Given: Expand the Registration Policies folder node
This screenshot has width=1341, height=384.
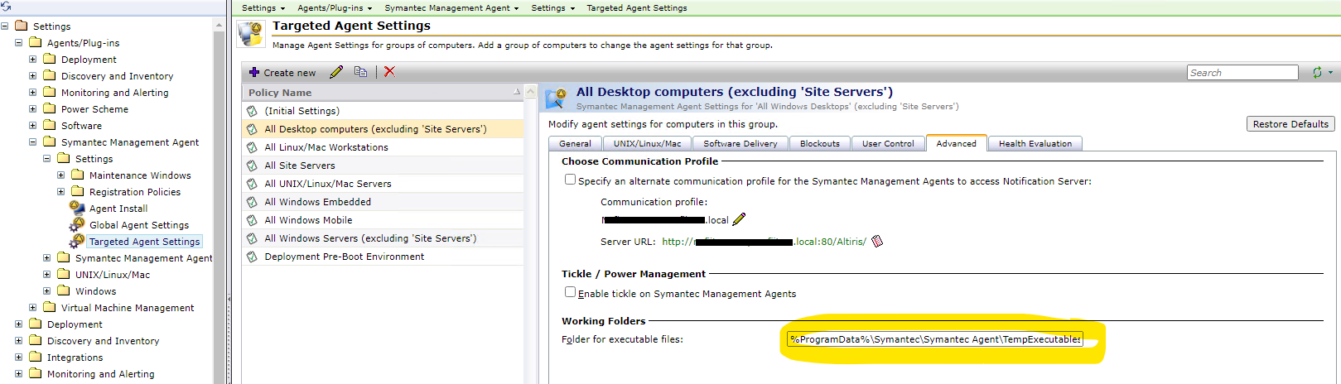Looking at the screenshot, I should coord(60,192).
